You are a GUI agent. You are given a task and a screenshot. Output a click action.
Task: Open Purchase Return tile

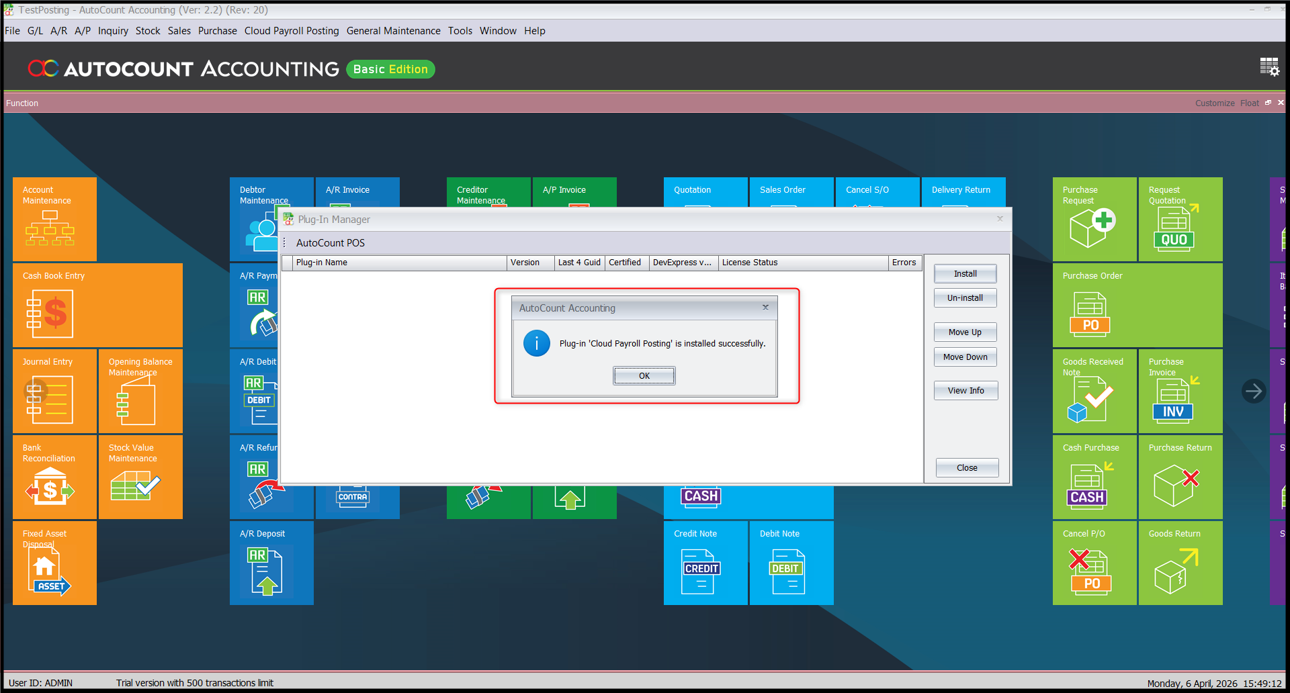coord(1180,477)
